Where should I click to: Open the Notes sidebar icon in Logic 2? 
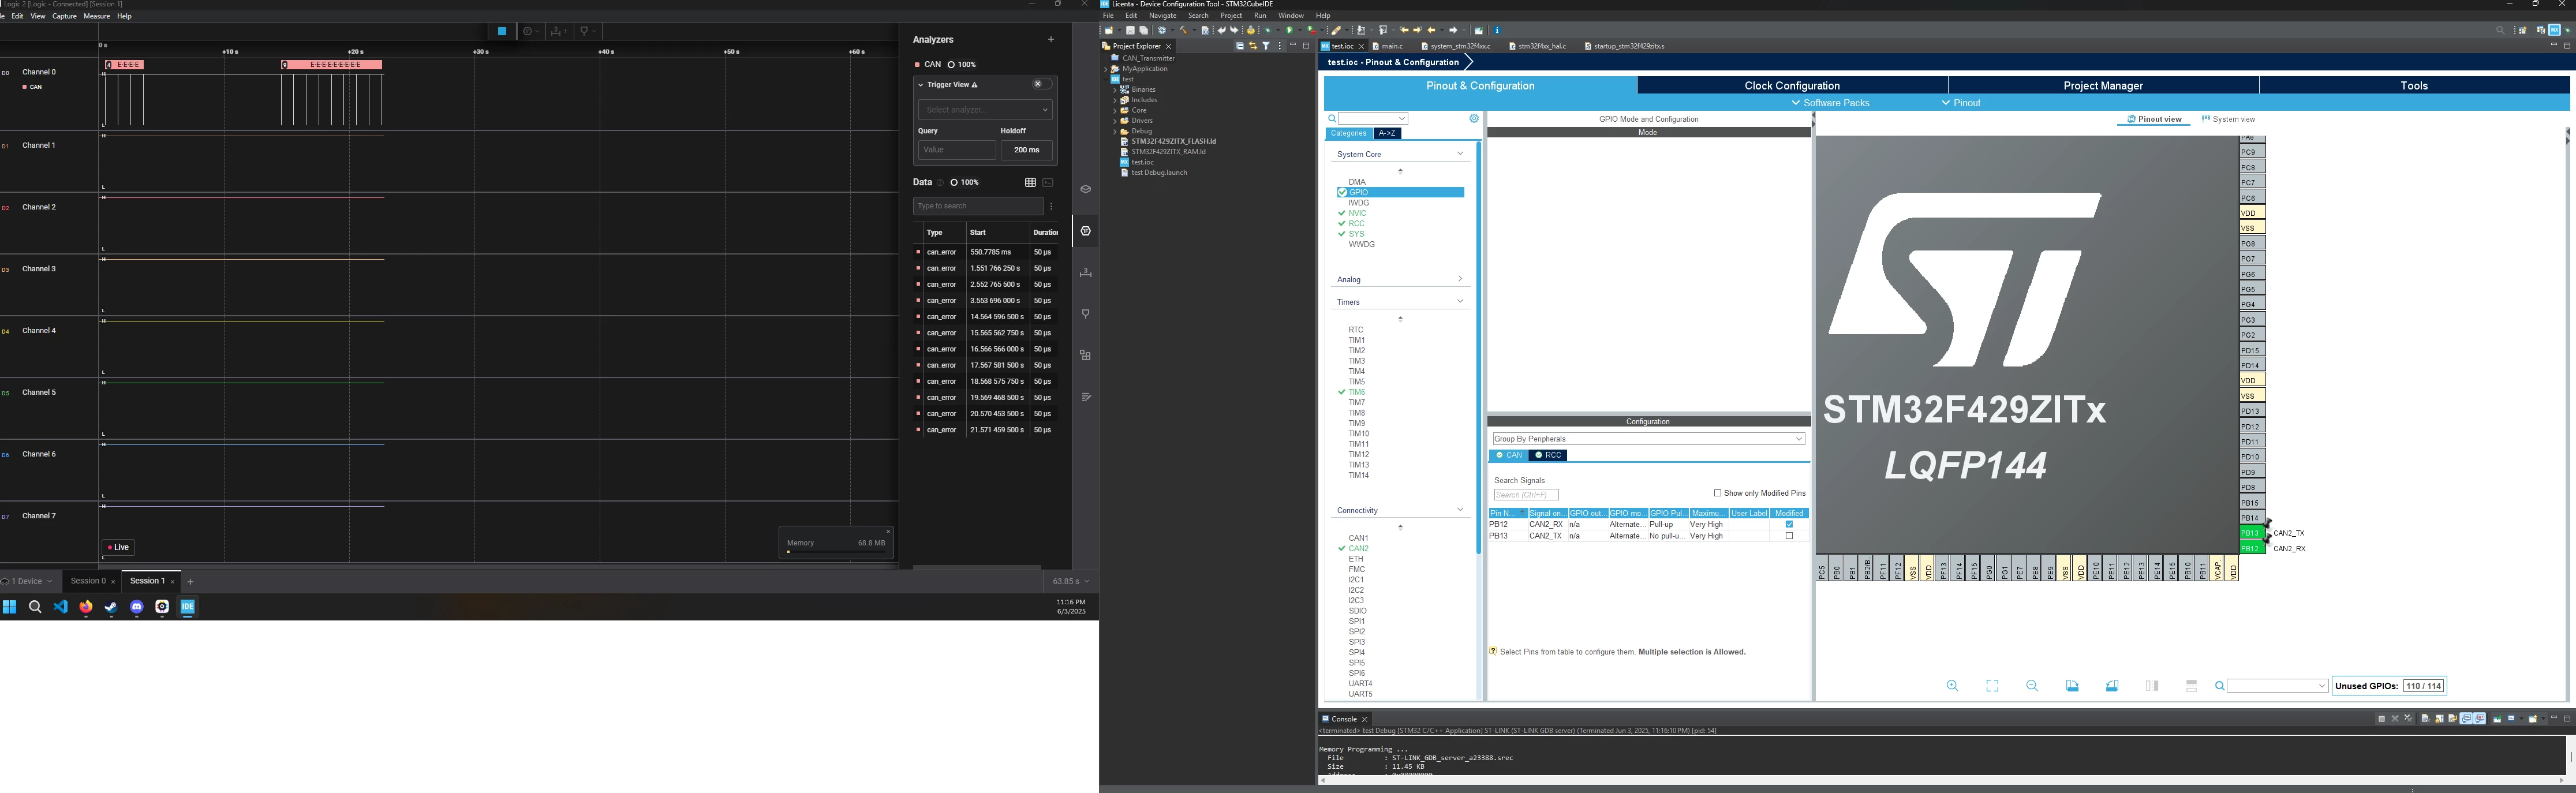(1085, 397)
